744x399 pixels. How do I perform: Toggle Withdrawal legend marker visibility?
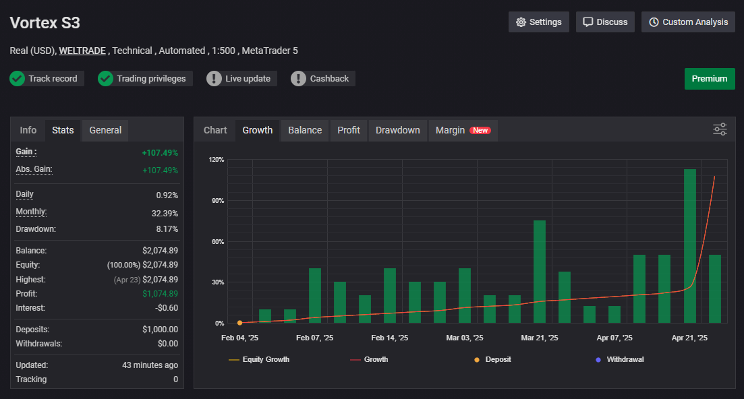click(619, 360)
